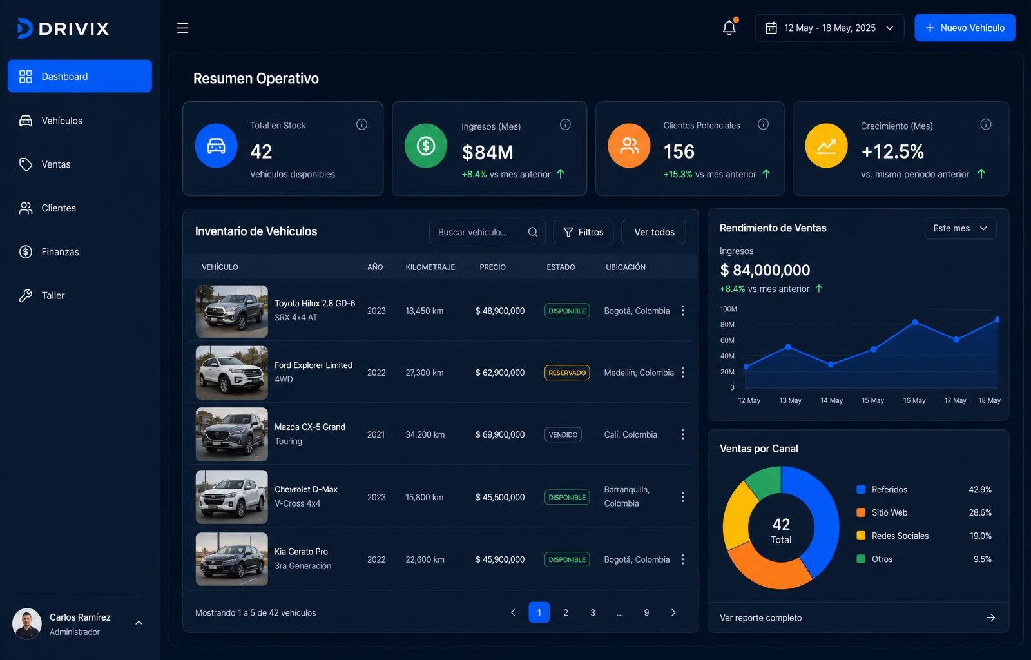Open the date range dropdown

829,28
